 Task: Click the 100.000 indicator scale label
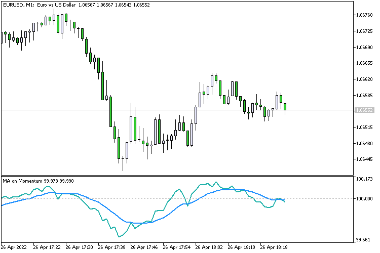point(364,199)
